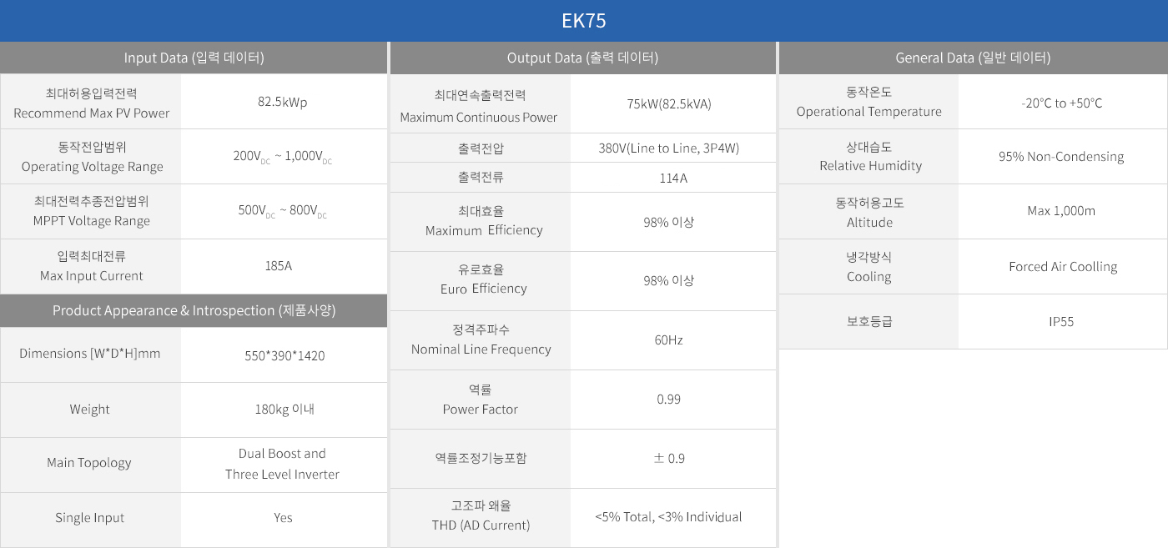Select the Output Data section header
Image resolution: width=1168 pixels, height=548 pixels.
tap(582, 58)
